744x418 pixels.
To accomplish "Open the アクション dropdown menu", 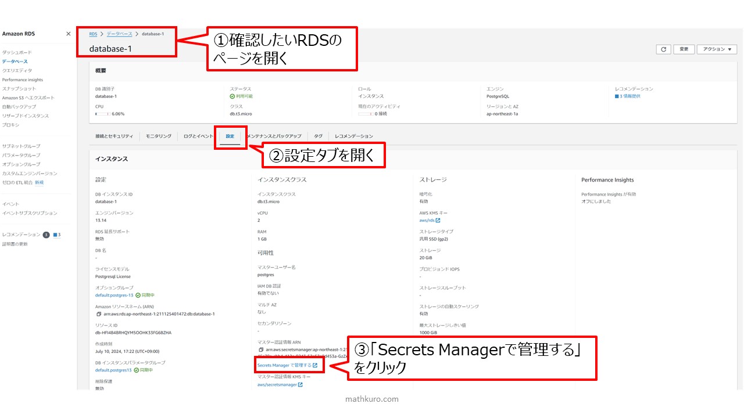I will (x=717, y=49).
